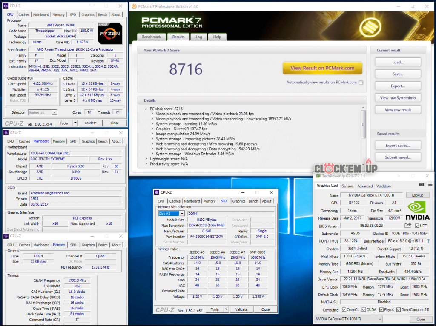Open the NVIDIA GeForce GTX 1080 Ti dropdown

pos(348,319)
